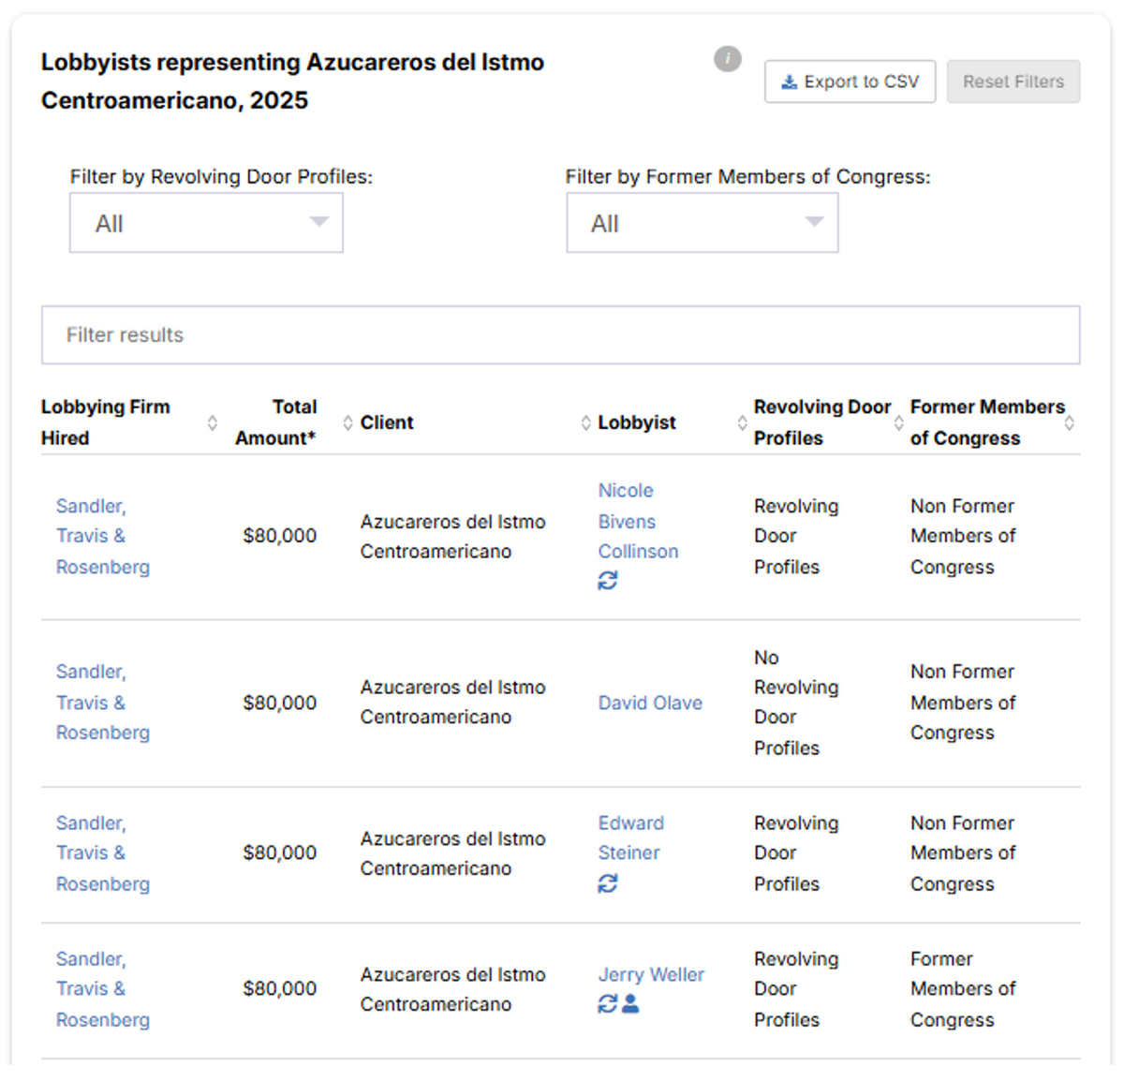Screen dimensions: 1124x1081
Task: Sort by Former Members of Congress arrows
Action: (1069, 422)
